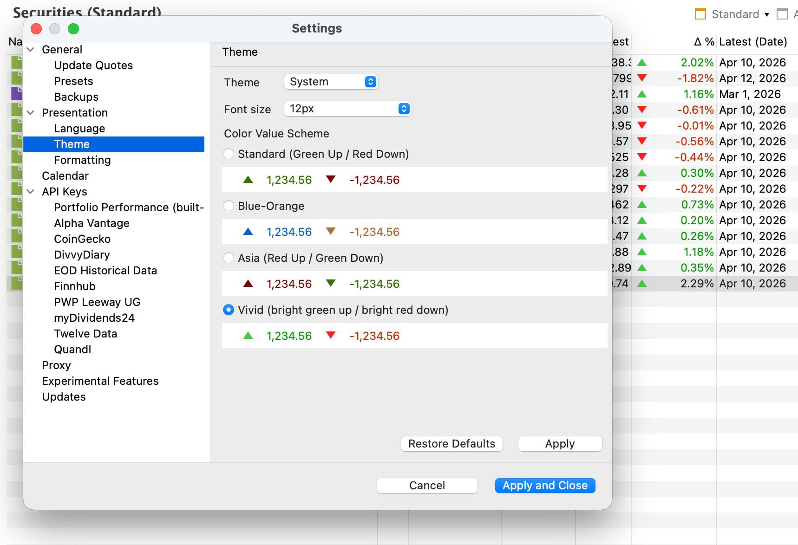Click the -1,234.56 sample in Blue-Orange preview

[x=374, y=232]
